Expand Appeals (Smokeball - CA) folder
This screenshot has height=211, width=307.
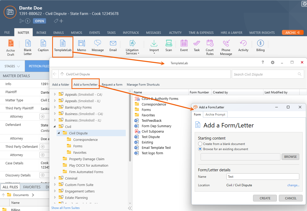(55, 94)
